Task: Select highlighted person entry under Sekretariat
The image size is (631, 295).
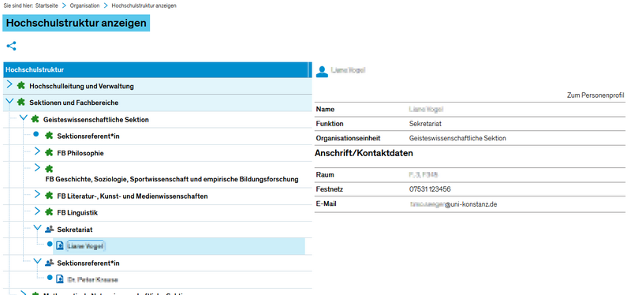Action: (86, 246)
